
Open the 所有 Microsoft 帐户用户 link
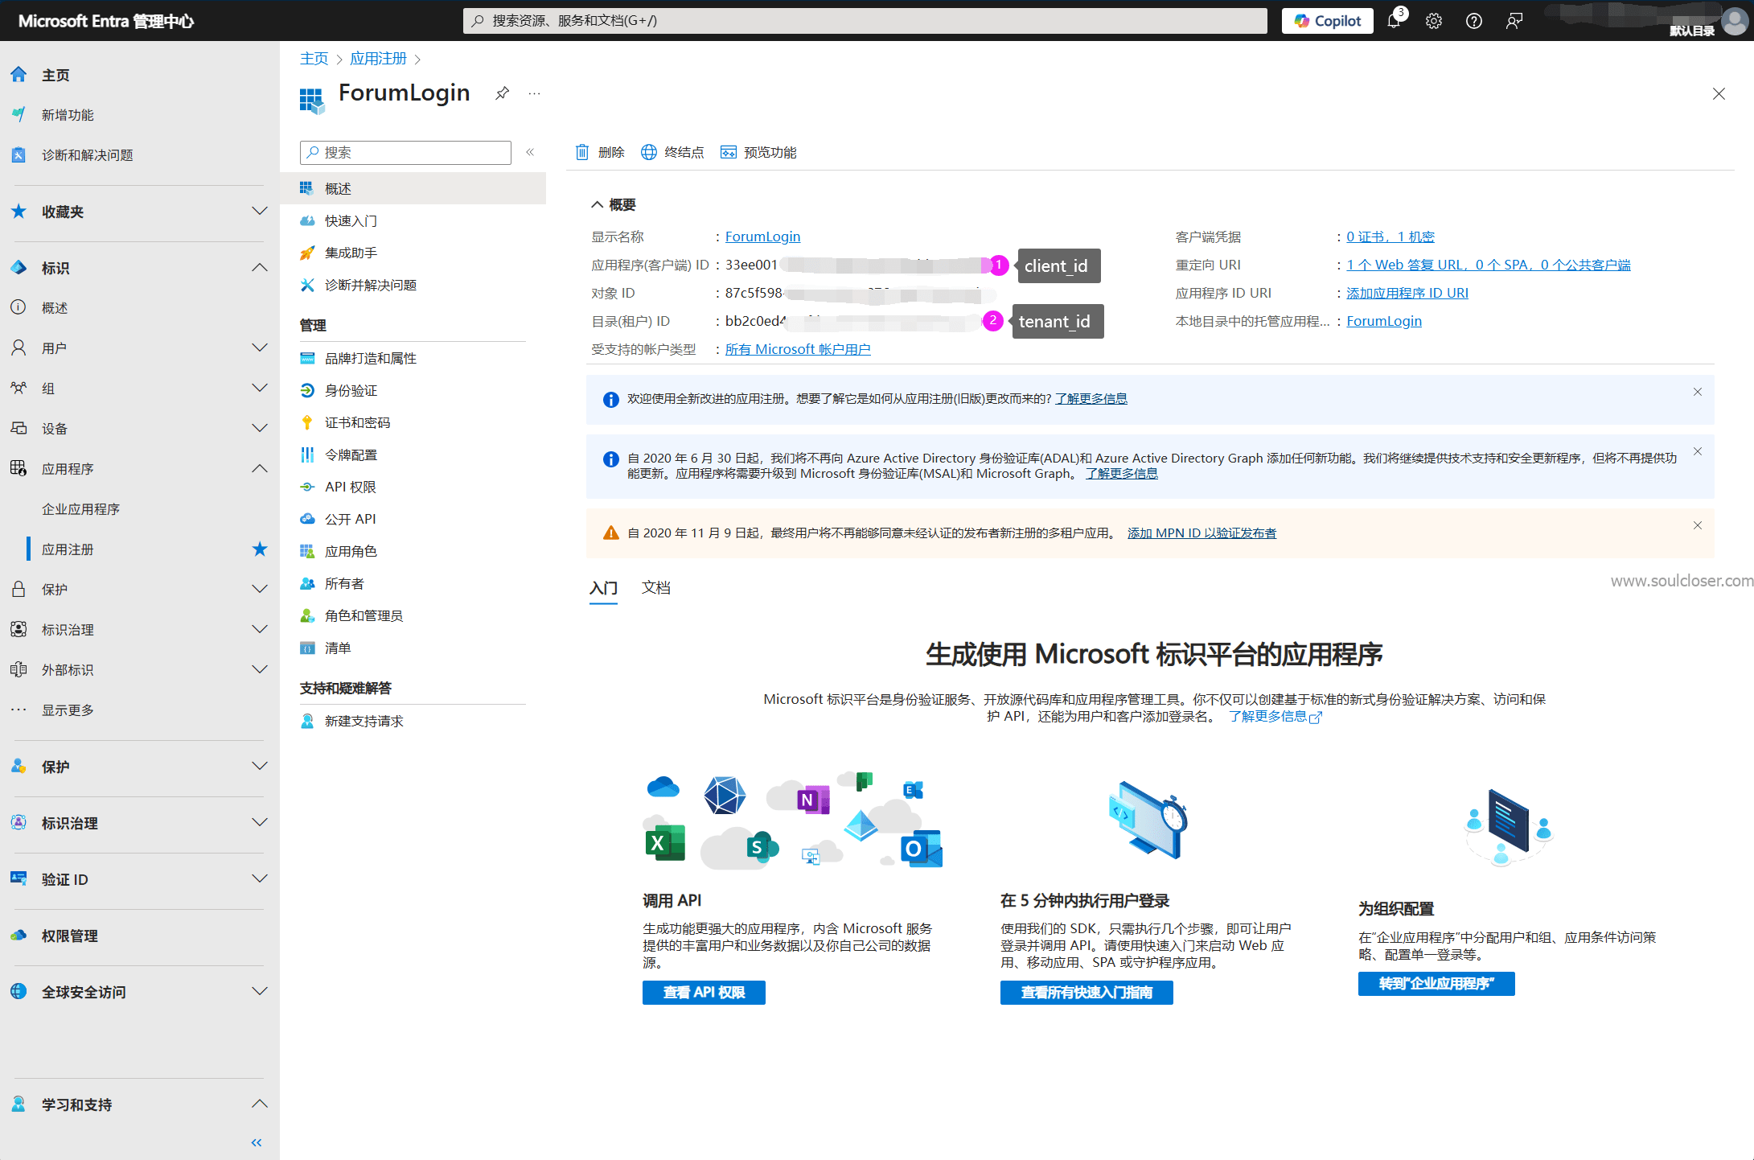coord(798,349)
